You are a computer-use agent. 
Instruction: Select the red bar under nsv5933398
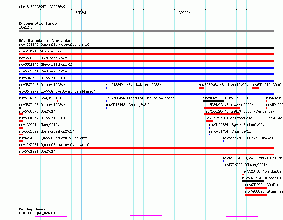(x=256, y=195)
